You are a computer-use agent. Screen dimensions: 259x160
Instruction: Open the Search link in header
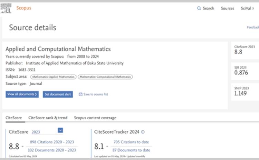point(209,8)
